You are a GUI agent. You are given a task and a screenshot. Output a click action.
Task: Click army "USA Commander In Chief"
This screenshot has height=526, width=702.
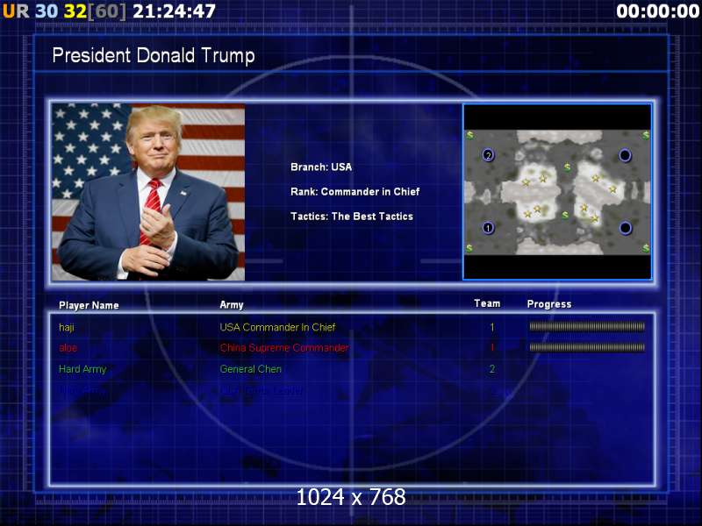click(277, 327)
